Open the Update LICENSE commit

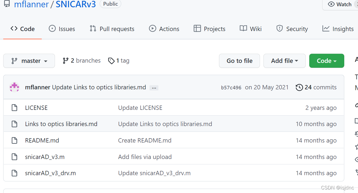140,108
